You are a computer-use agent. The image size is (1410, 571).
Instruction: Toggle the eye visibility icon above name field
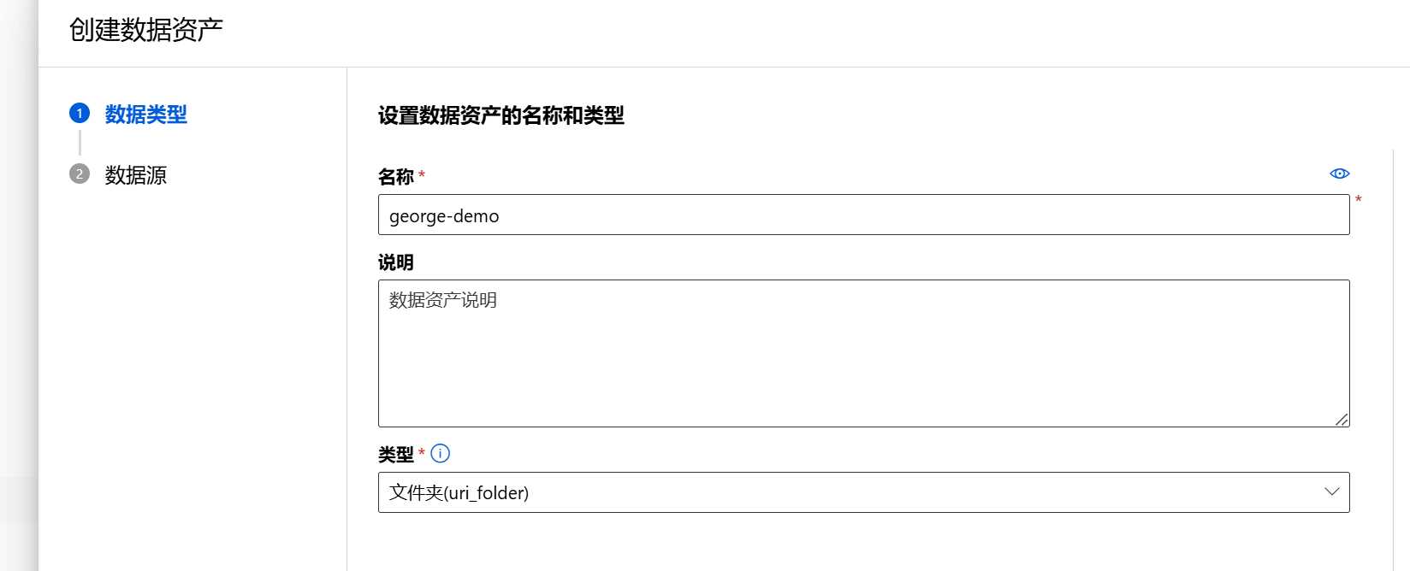coord(1339,173)
